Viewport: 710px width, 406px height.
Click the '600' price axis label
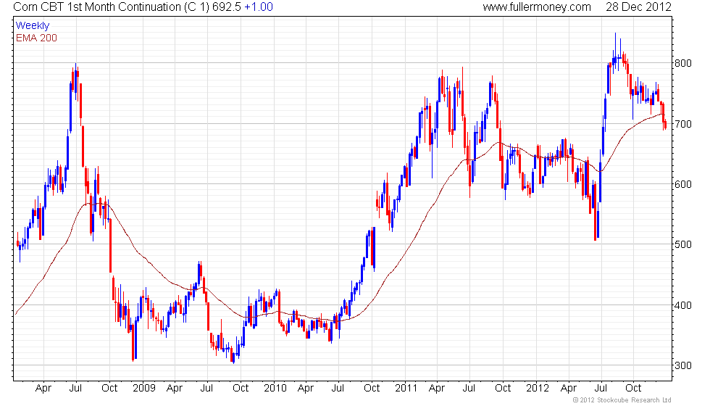[682, 184]
